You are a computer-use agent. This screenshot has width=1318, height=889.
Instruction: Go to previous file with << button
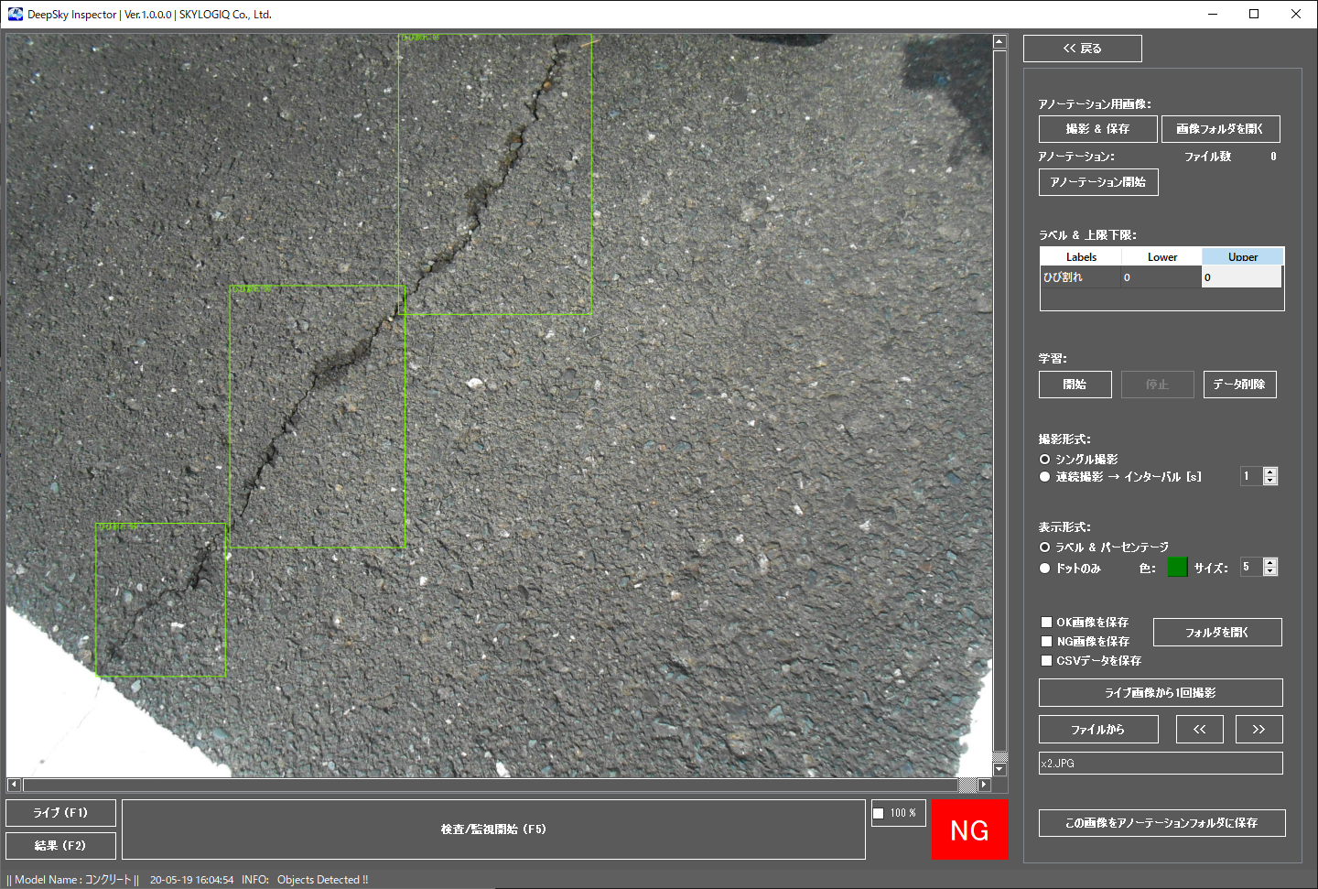[1199, 730]
